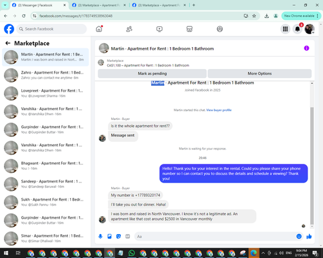323x258 pixels.
Task: Select Bhagwant conversation in the list
Action: tap(45, 166)
